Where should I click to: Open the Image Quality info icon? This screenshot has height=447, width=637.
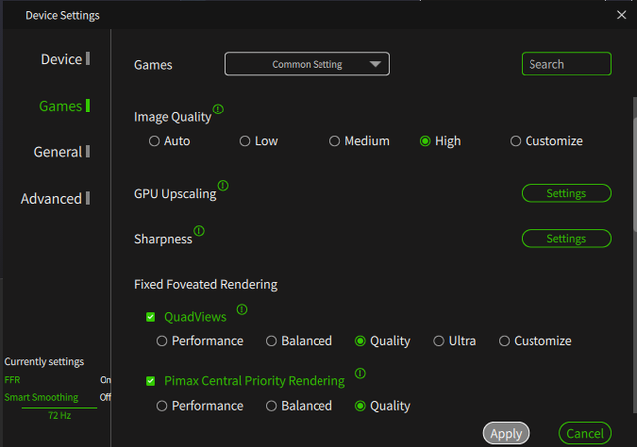(218, 109)
